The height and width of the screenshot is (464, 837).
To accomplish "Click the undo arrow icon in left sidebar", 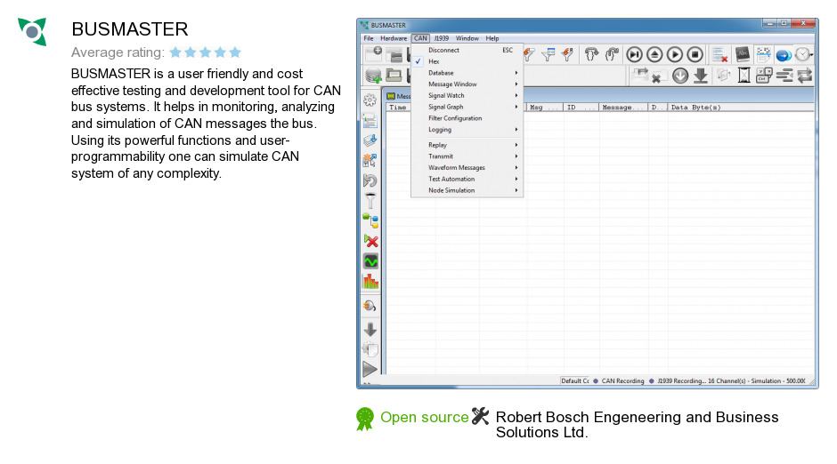I will [x=370, y=180].
